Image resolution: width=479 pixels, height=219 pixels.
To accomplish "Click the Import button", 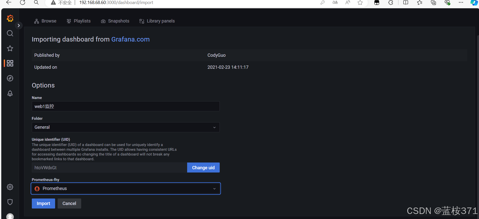I will [43, 203].
